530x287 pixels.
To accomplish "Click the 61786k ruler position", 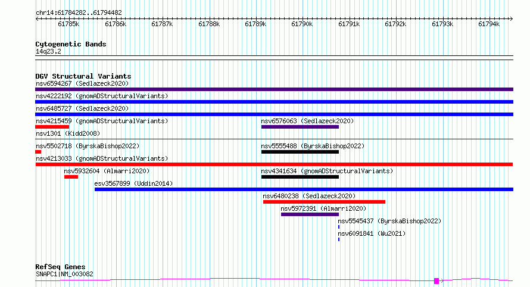I will pos(116,24).
